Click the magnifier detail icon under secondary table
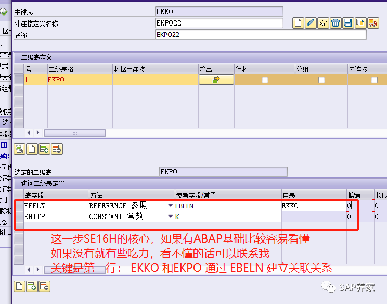This screenshot has width=387, height=304. pos(19,149)
